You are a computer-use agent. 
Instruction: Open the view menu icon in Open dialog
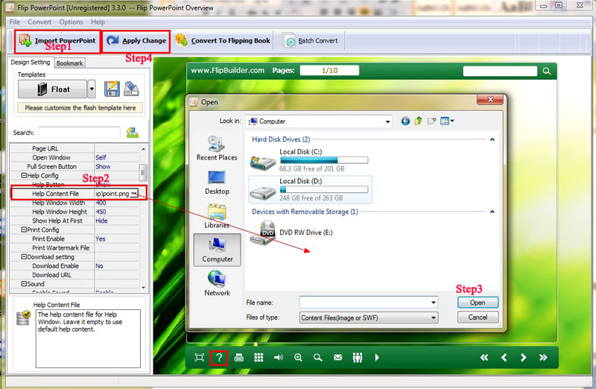(446, 121)
